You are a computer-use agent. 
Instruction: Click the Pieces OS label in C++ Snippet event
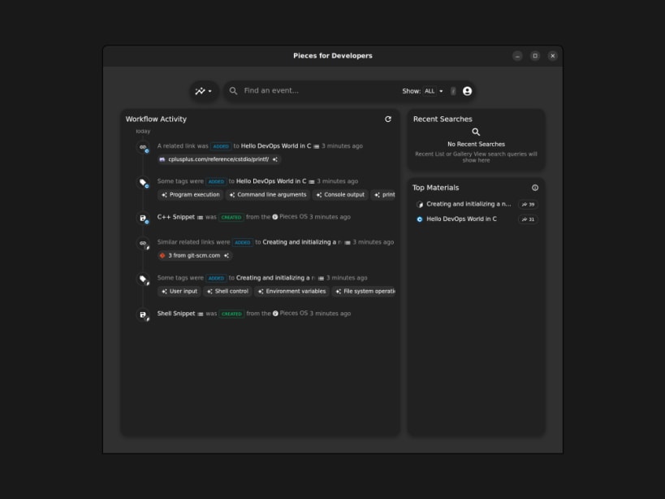290,217
